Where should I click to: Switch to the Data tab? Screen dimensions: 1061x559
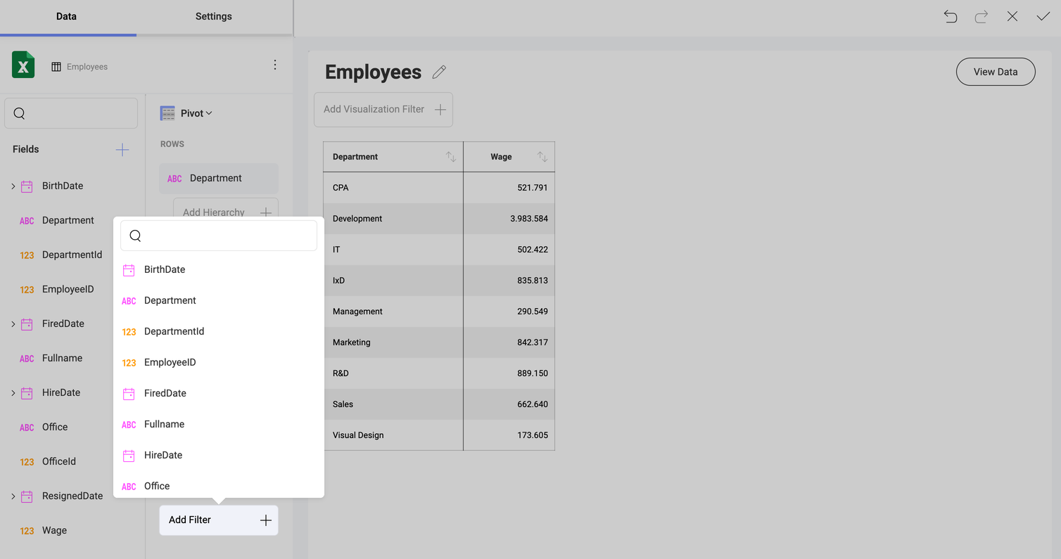click(x=66, y=16)
